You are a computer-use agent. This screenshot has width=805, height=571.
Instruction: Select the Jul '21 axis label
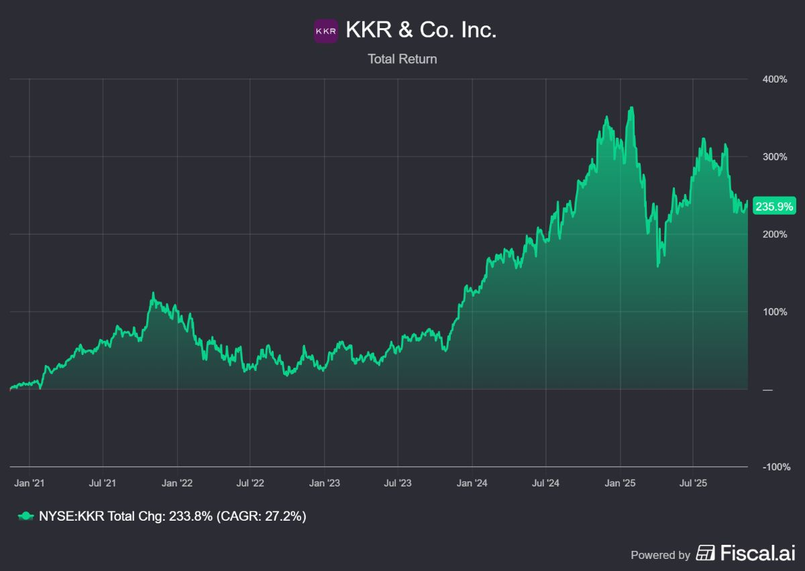[103, 482]
